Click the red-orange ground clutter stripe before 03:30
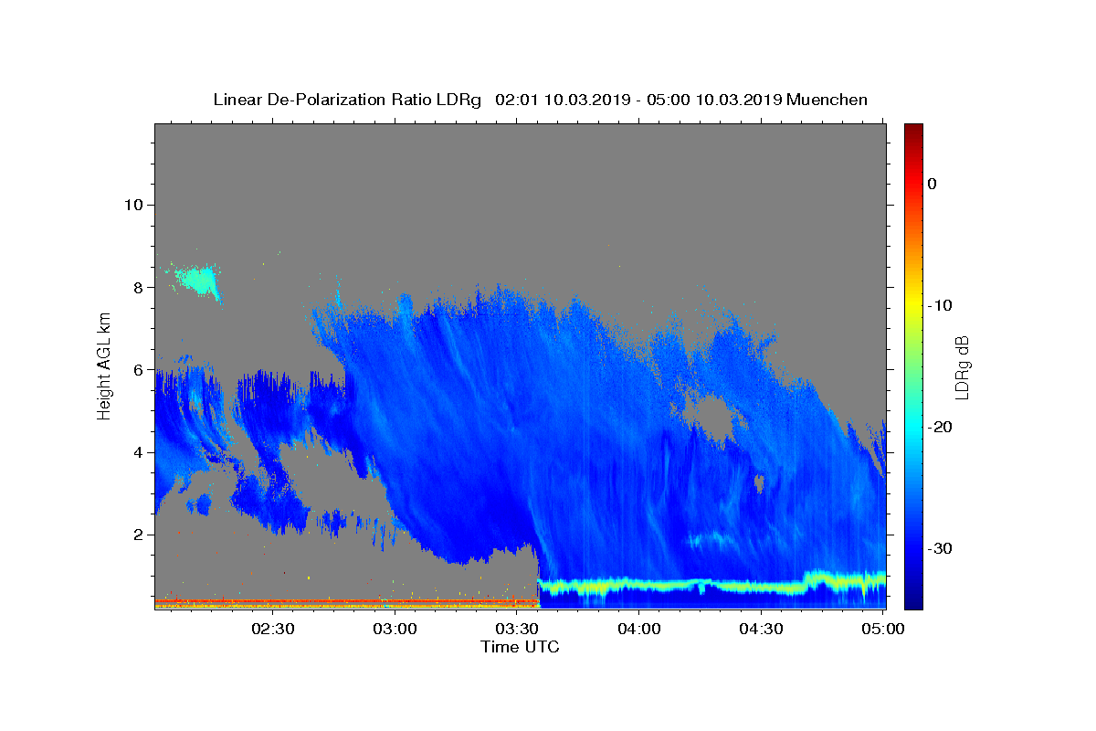Screen dimensions: 1096x731 point(346,602)
